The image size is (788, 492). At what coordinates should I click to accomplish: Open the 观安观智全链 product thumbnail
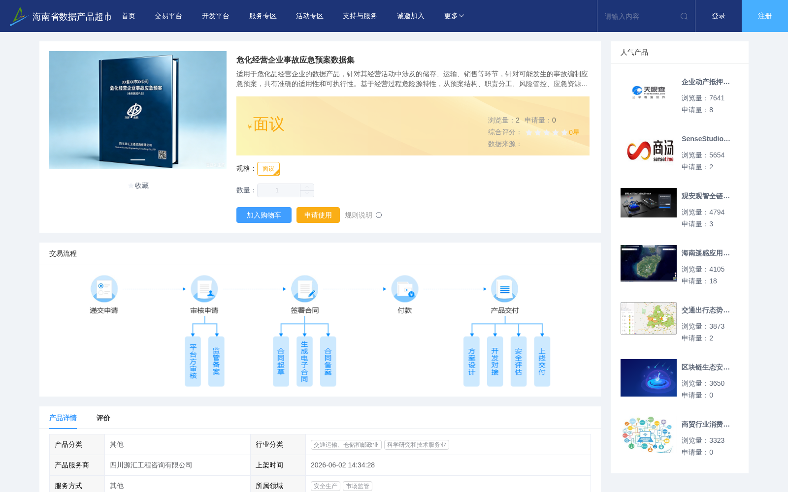[x=649, y=203]
